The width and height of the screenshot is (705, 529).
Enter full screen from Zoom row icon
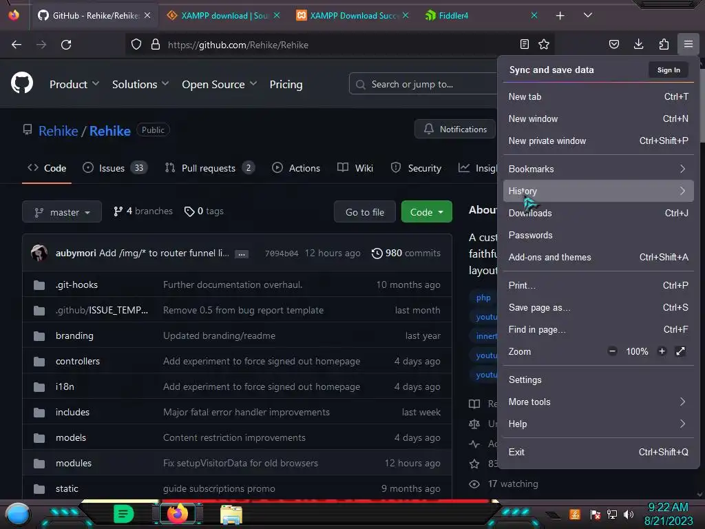click(x=681, y=351)
